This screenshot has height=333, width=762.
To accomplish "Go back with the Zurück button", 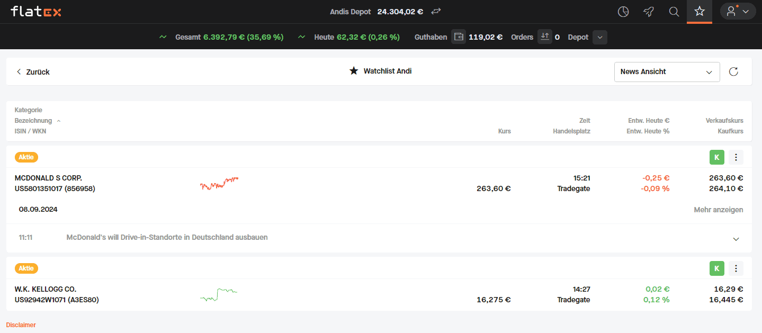I will pos(33,72).
